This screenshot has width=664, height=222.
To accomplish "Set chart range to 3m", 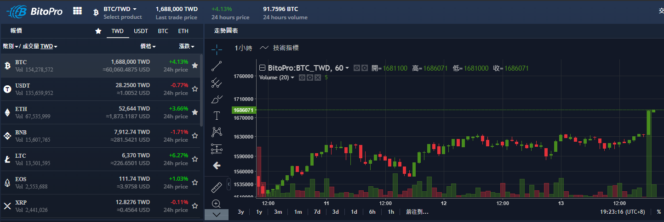I will [278, 212].
